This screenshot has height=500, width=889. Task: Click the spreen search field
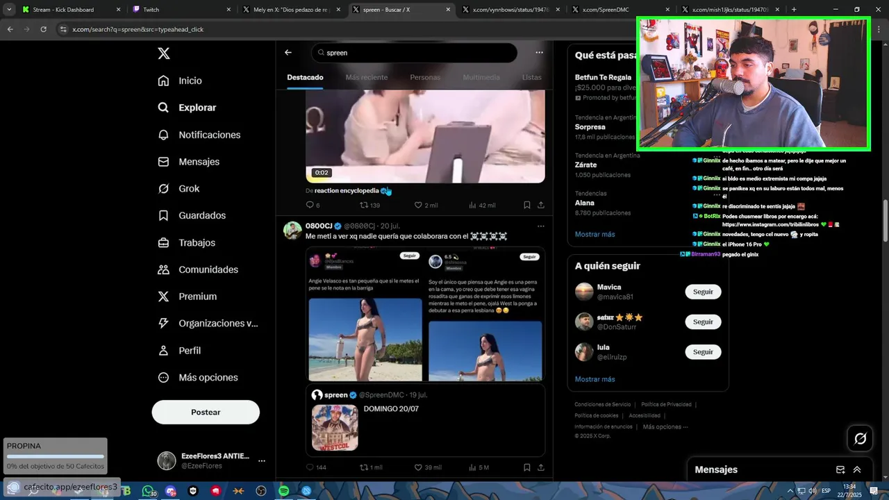tap(415, 53)
